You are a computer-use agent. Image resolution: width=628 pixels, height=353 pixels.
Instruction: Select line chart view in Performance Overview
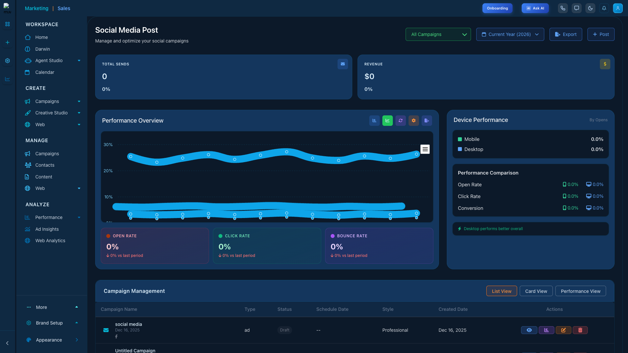[x=388, y=121]
